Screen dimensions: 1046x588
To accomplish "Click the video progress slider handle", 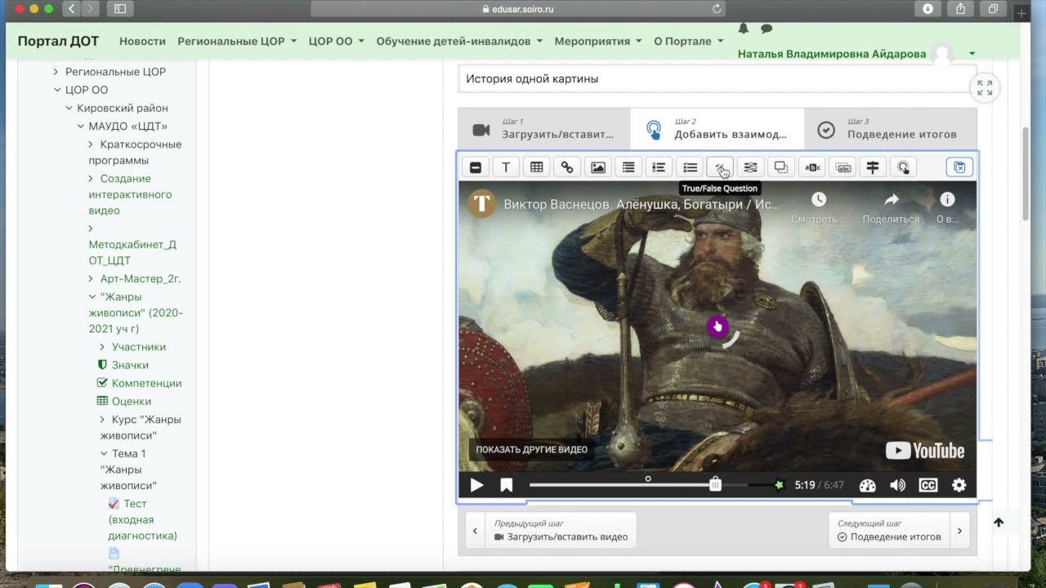I will click(715, 484).
